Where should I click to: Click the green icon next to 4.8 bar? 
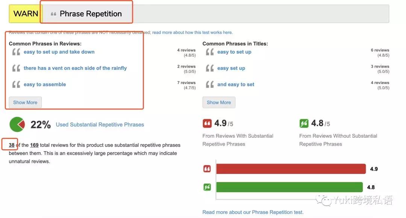pos(207,187)
